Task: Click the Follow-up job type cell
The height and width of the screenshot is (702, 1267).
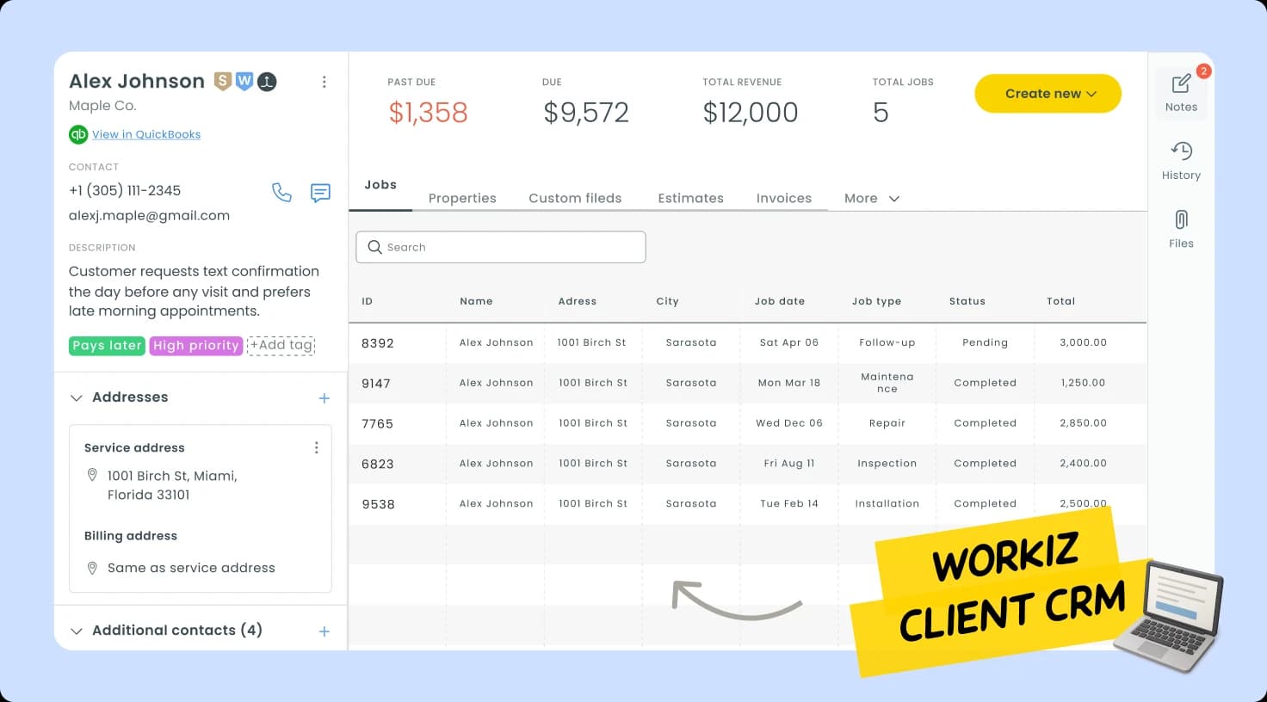Action: pos(887,342)
